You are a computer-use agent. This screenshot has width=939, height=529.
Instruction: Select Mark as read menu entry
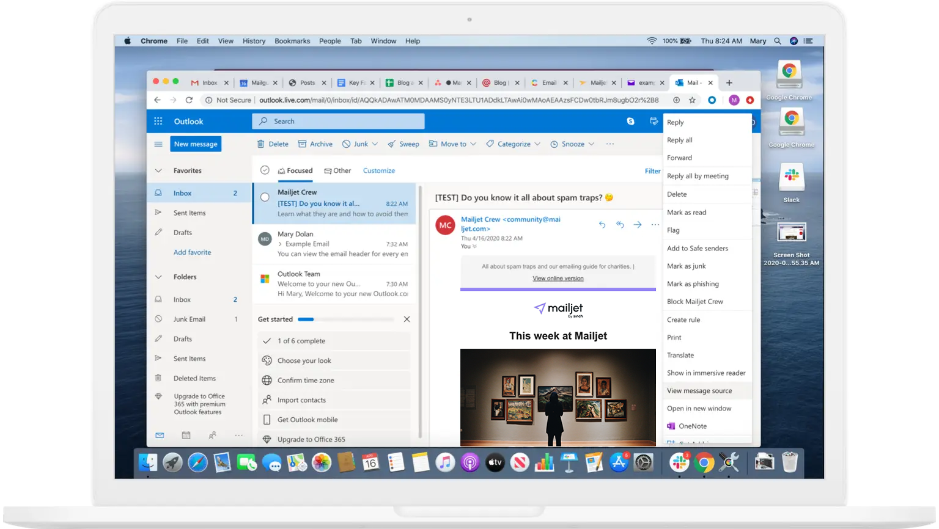(x=707, y=212)
